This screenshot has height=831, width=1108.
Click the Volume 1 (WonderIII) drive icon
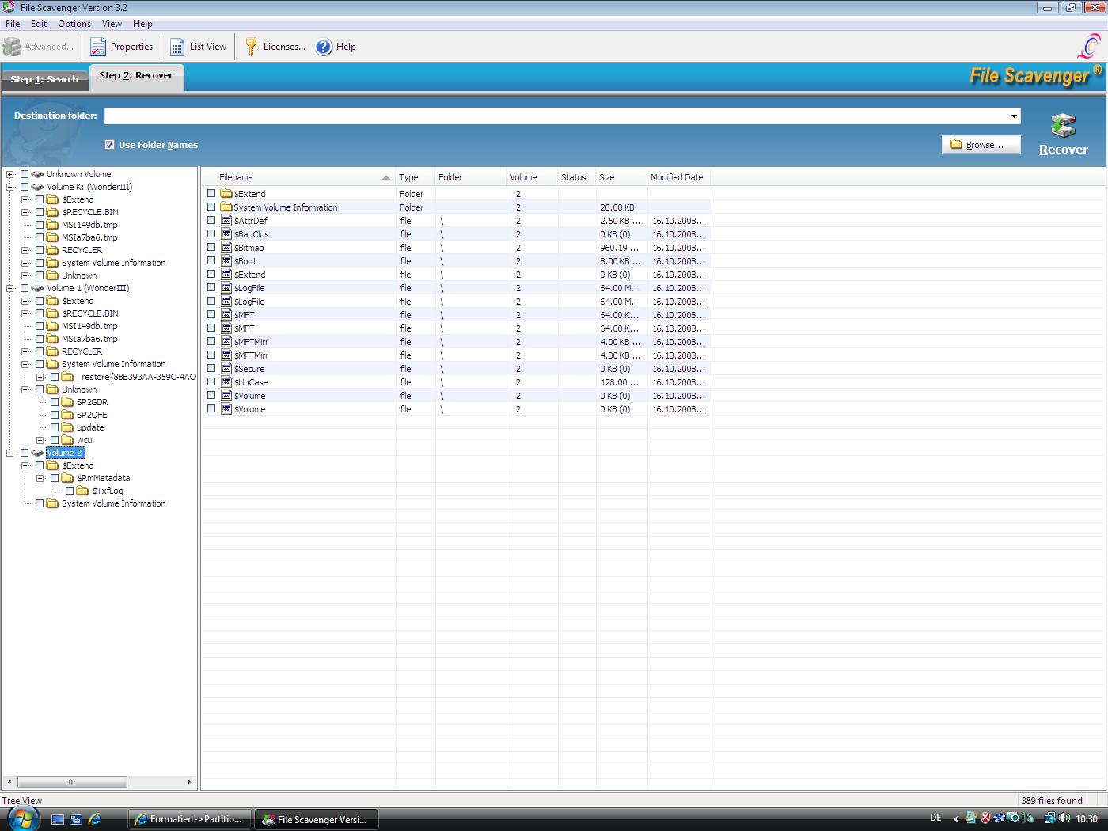pos(37,288)
